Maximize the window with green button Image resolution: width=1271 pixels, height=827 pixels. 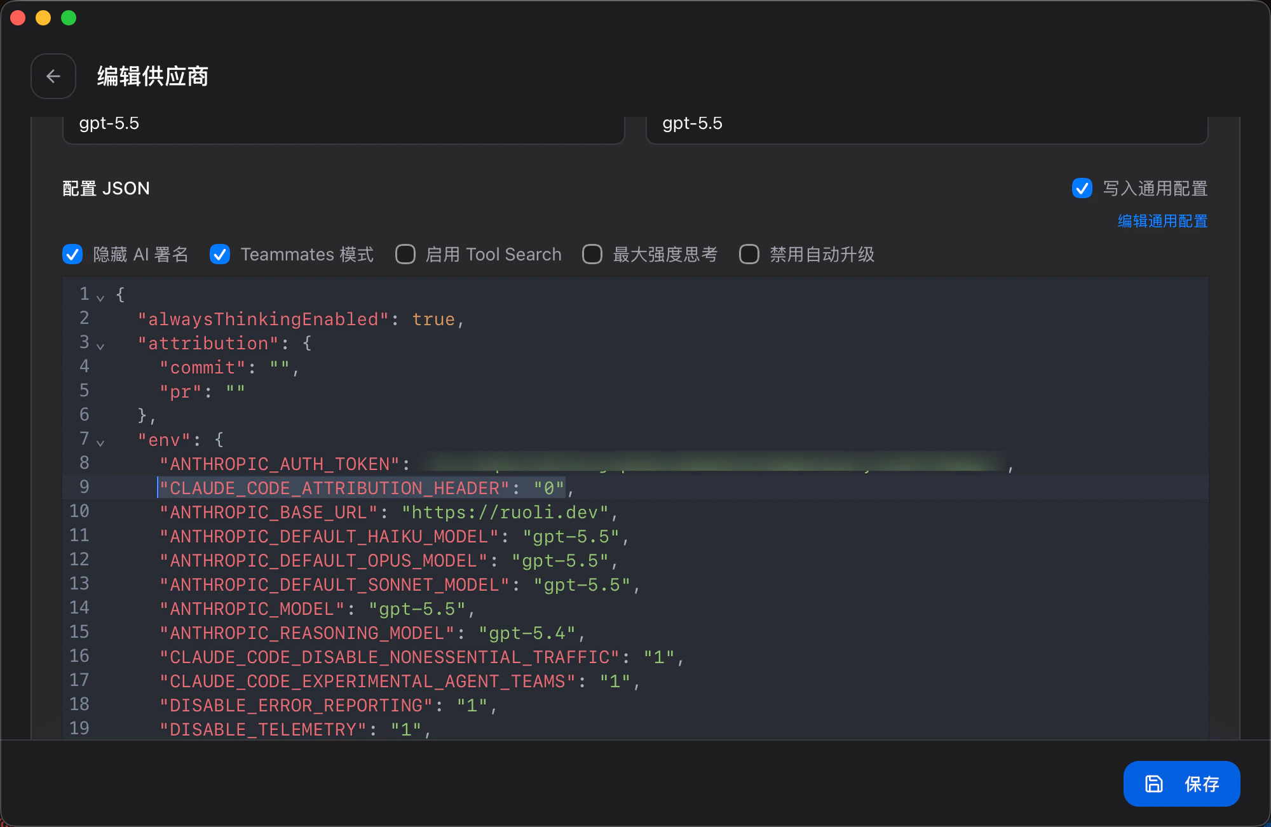(x=69, y=18)
